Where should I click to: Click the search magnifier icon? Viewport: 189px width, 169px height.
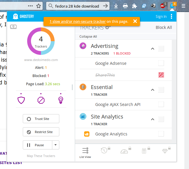click(51, 6)
